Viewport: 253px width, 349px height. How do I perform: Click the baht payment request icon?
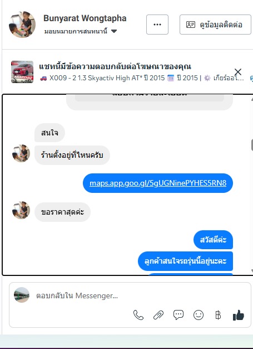(218, 315)
